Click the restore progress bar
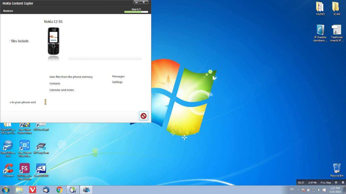346x194 pixels. [105, 59]
